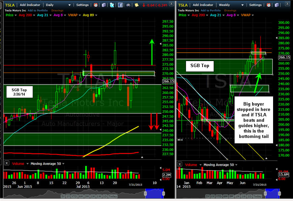Open the Volume dropdown under the Daily chart
The image size is (293, 201).
point(27,164)
